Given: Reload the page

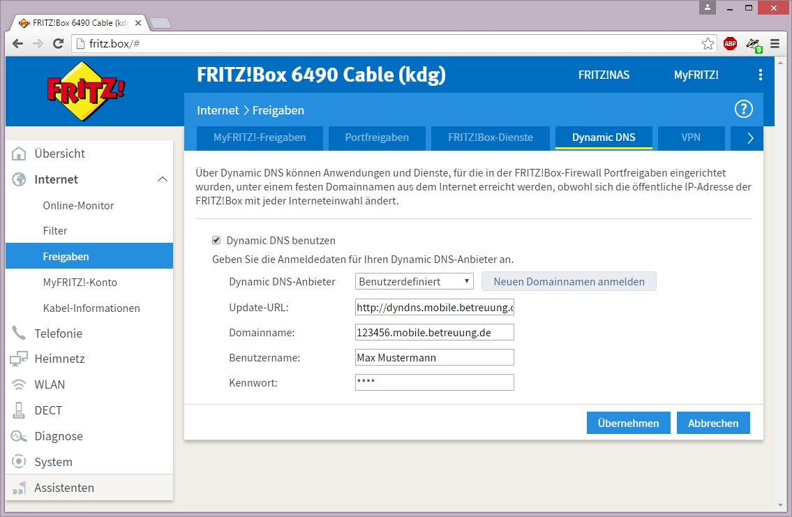Looking at the screenshot, I should pos(58,44).
